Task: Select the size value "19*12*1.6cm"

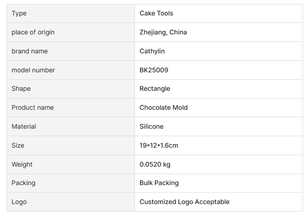Action: (x=158, y=146)
